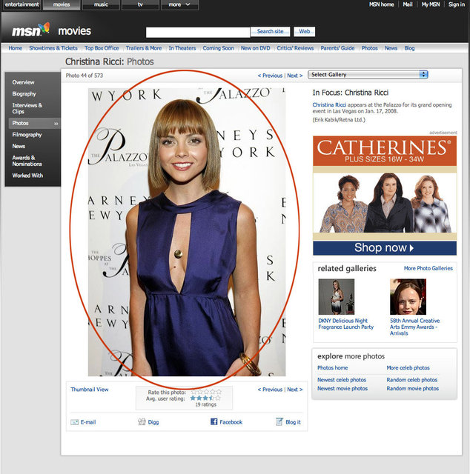This screenshot has width=470, height=474.
Task: Click the MSN butterfly logo
Action: coord(44,29)
